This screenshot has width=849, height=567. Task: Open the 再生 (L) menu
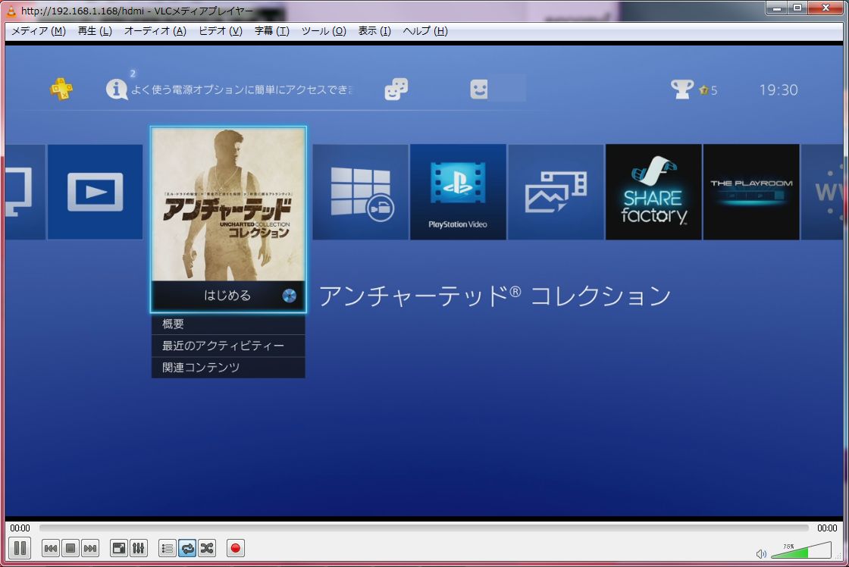pos(95,31)
